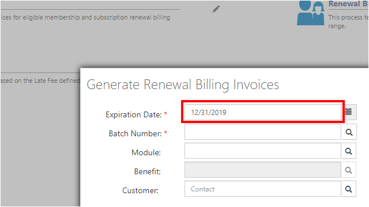The width and height of the screenshot is (369, 207).
Task: Open the Module search lookup icon
Action: click(x=348, y=151)
